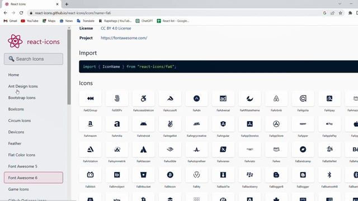This screenshot has height=201, width=358.
Task: Select the FaAmazon icon
Action: (x=91, y=124)
